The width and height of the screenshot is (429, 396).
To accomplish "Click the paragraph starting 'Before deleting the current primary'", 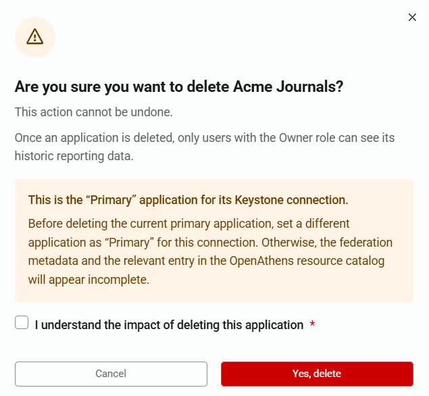I will tap(210, 251).
